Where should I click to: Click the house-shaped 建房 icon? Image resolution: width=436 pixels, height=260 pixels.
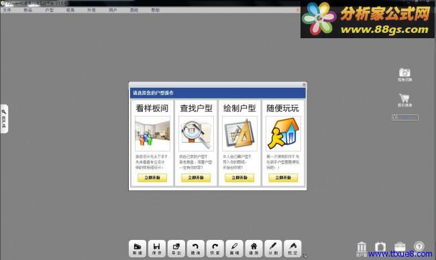[254, 249]
